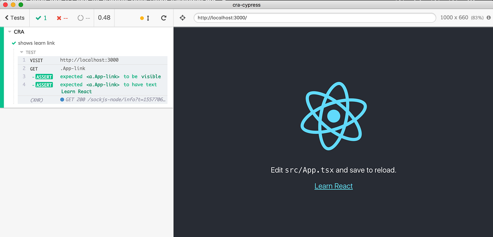Click the Learn React link
493x237 pixels.
pyautogui.click(x=333, y=186)
